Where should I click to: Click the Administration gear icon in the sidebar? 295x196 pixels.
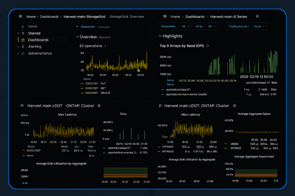[23, 53]
